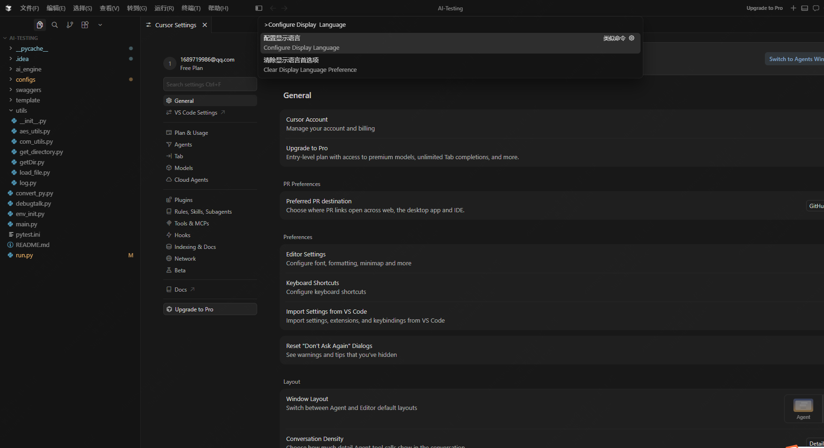Viewport: 824px width, 448px height.
Task: Collapse the utils folder
Action: point(70,110)
